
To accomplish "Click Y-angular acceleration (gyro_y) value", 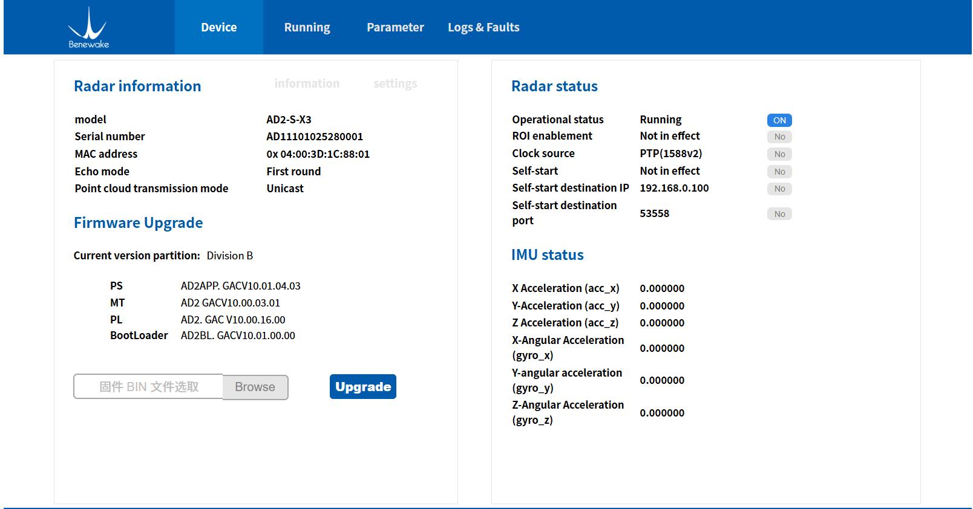I will click(662, 380).
